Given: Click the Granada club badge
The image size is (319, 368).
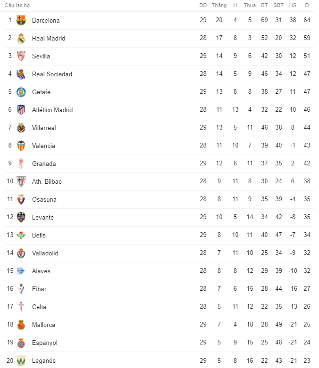Looking at the screenshot, I should point(21,164).
